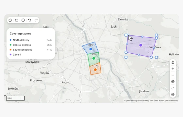183x117 pixels.
Task: Click the green Central express color dot
Action: [x=10, y=45]
